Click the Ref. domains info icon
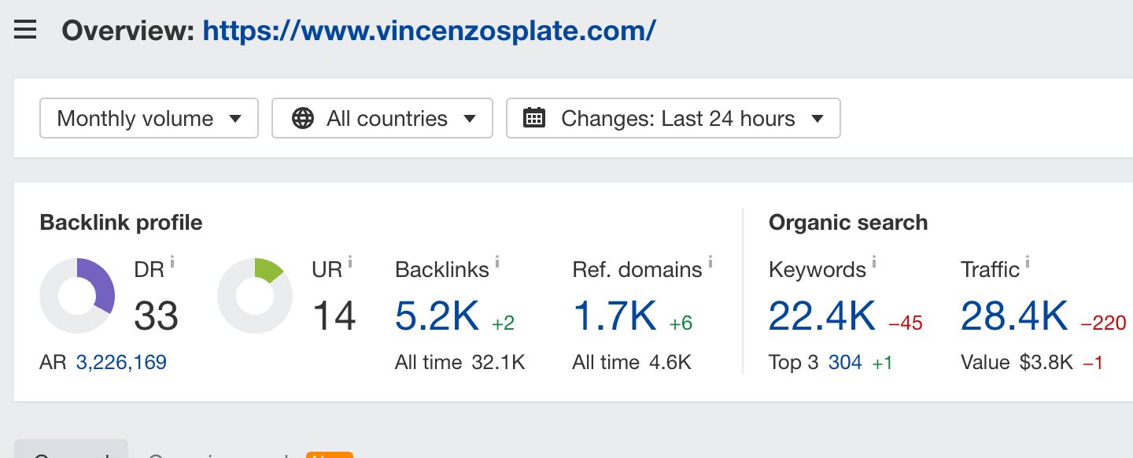This screenshot has width=1133, height=458. 710,261
